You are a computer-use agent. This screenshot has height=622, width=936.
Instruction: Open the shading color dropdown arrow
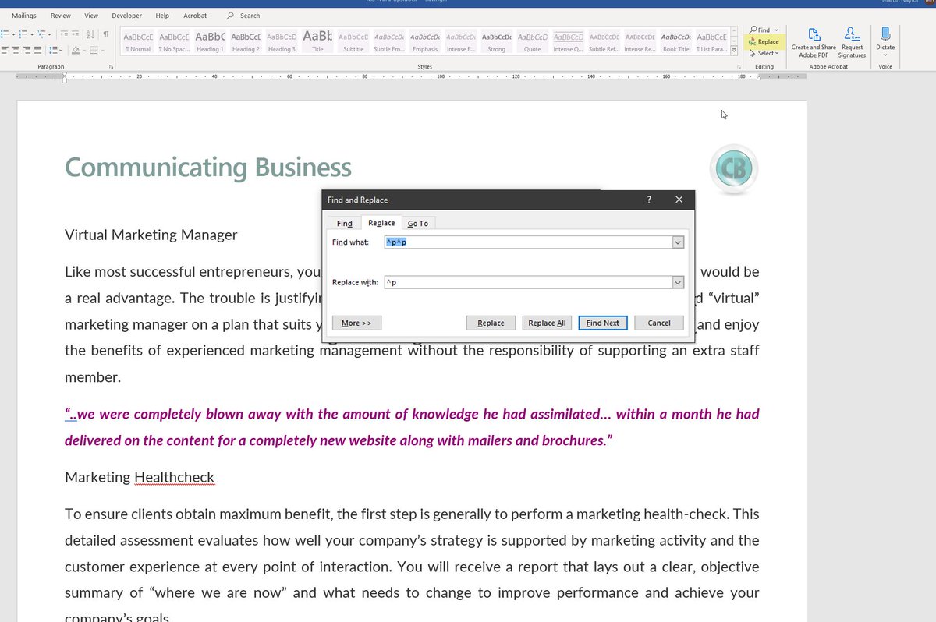(84, 51)
